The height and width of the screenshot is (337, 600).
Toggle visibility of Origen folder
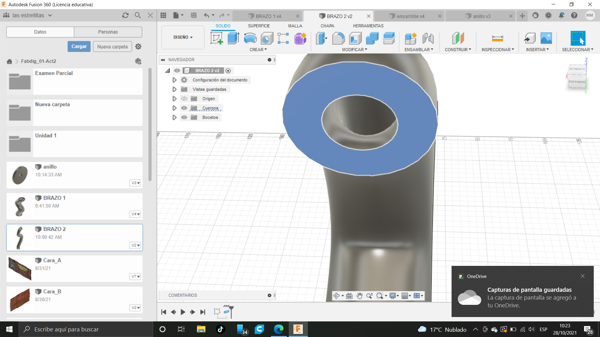[x=184, y=99]
